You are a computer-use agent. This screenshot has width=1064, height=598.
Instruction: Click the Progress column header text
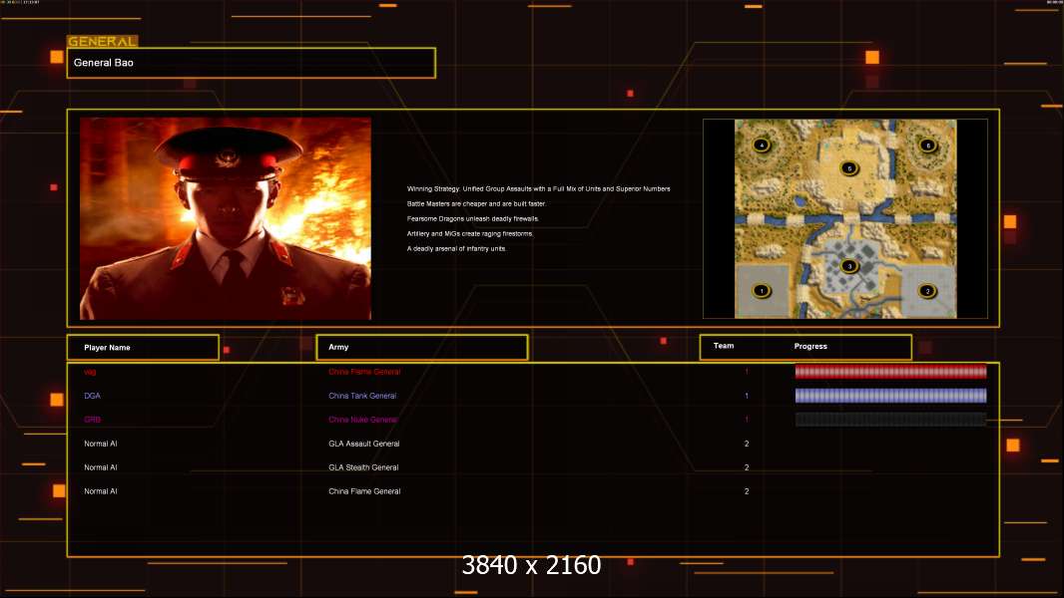click(x=810, y=346)
